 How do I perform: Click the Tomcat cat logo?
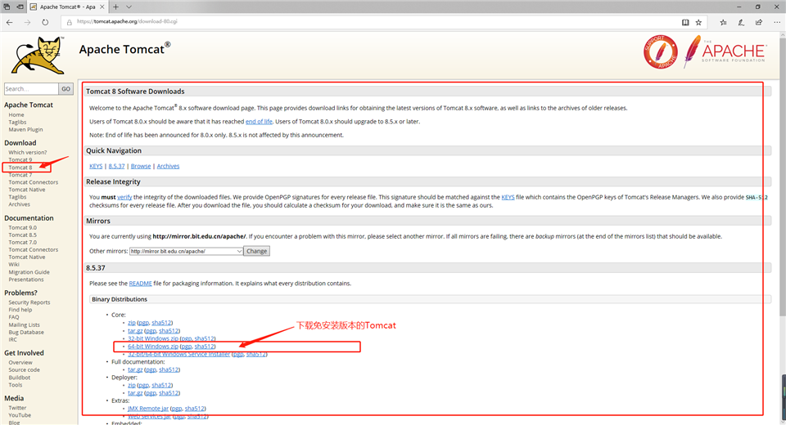coord(38,56)
